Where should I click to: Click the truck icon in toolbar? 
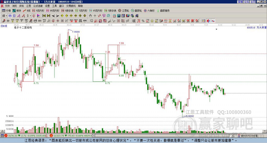coord(137,16)
